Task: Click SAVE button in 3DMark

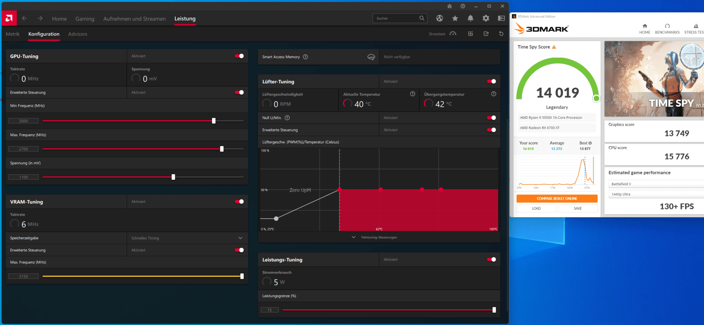Action: (x=578, y=208)
